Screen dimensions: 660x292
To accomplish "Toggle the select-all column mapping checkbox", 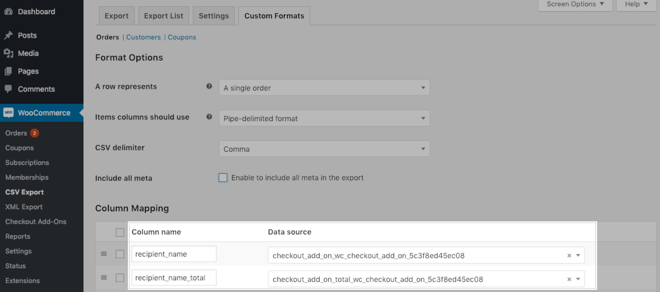I will pyautogui.click(x=120, y=232).
